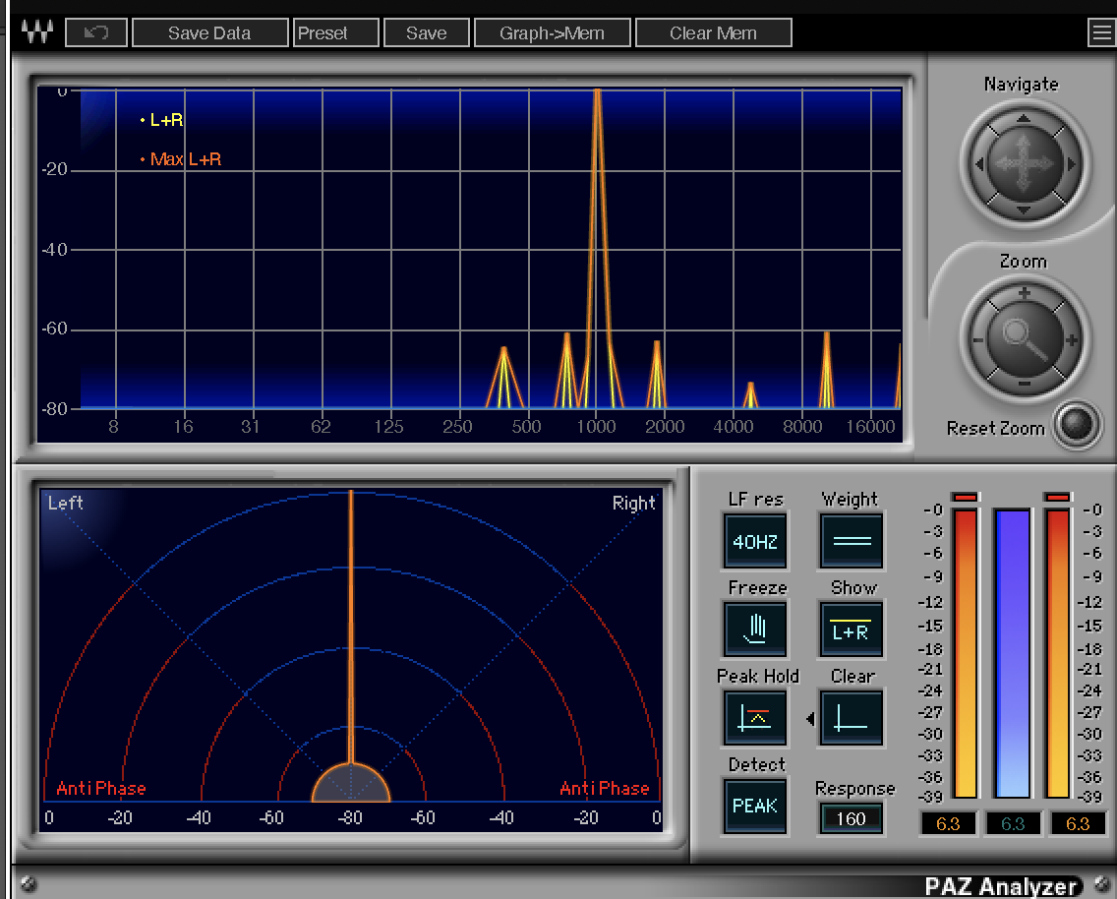Toggle the Detect PEAK mode button
The height and width of the screenshot is (899, 1117).
click(x=755, y=806)
